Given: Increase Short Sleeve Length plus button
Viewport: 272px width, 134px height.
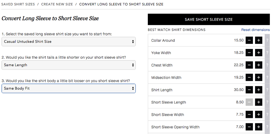Looking at the screenshot, I should point(258,102).
